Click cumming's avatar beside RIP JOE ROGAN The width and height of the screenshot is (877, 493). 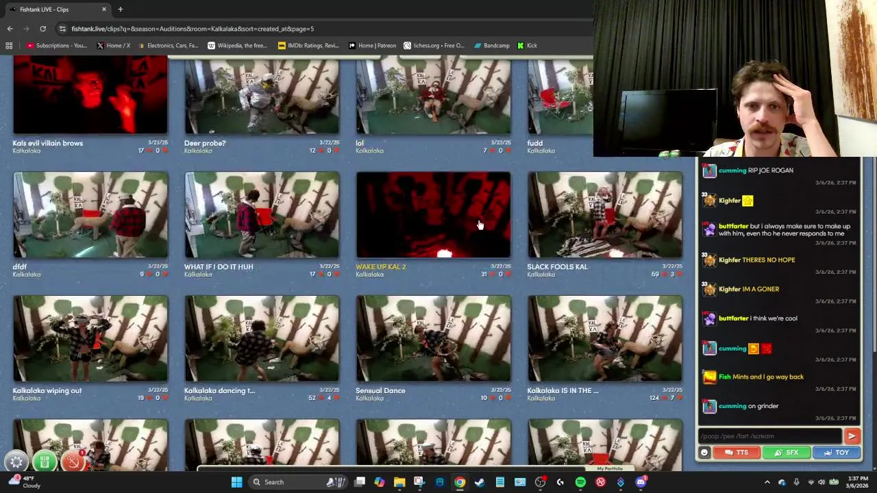709,170
